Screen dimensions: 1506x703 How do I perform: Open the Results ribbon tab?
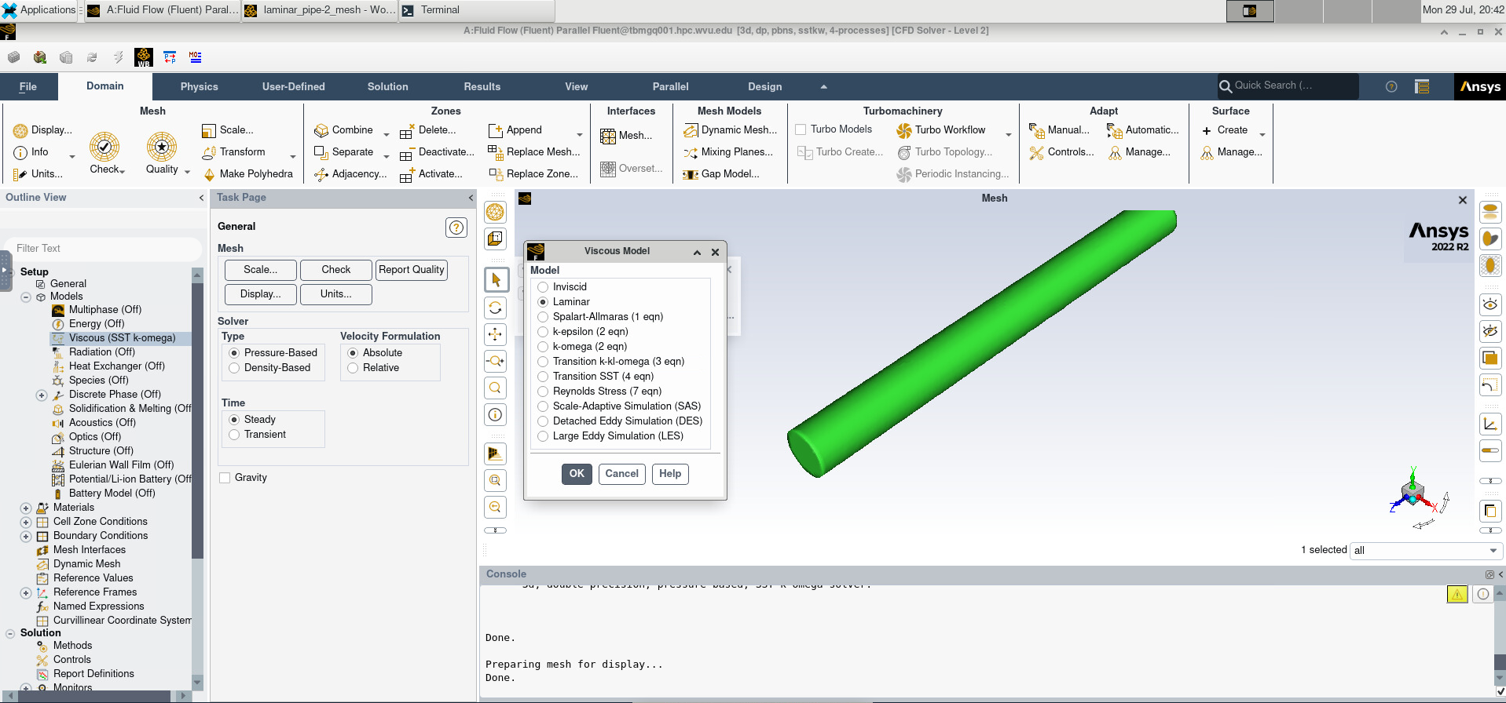(482, 87)
